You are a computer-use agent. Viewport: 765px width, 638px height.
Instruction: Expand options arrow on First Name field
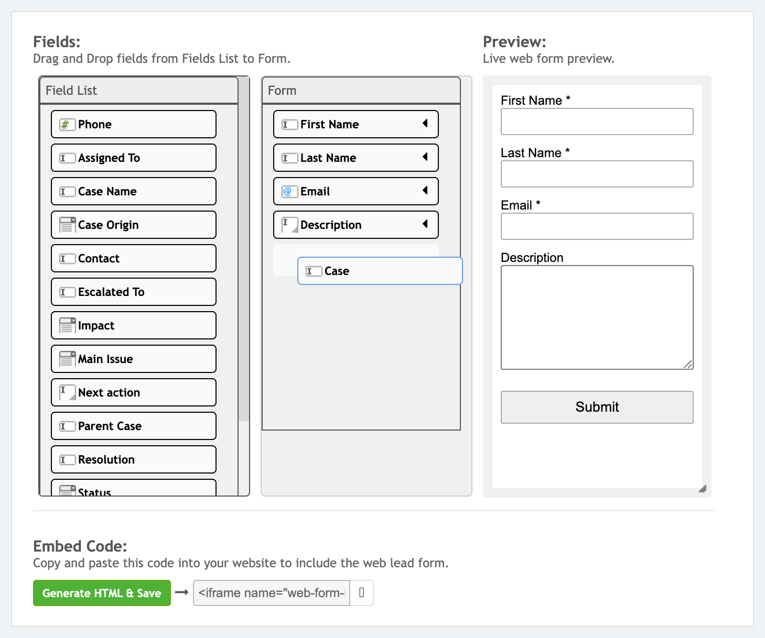pos(425,124)
